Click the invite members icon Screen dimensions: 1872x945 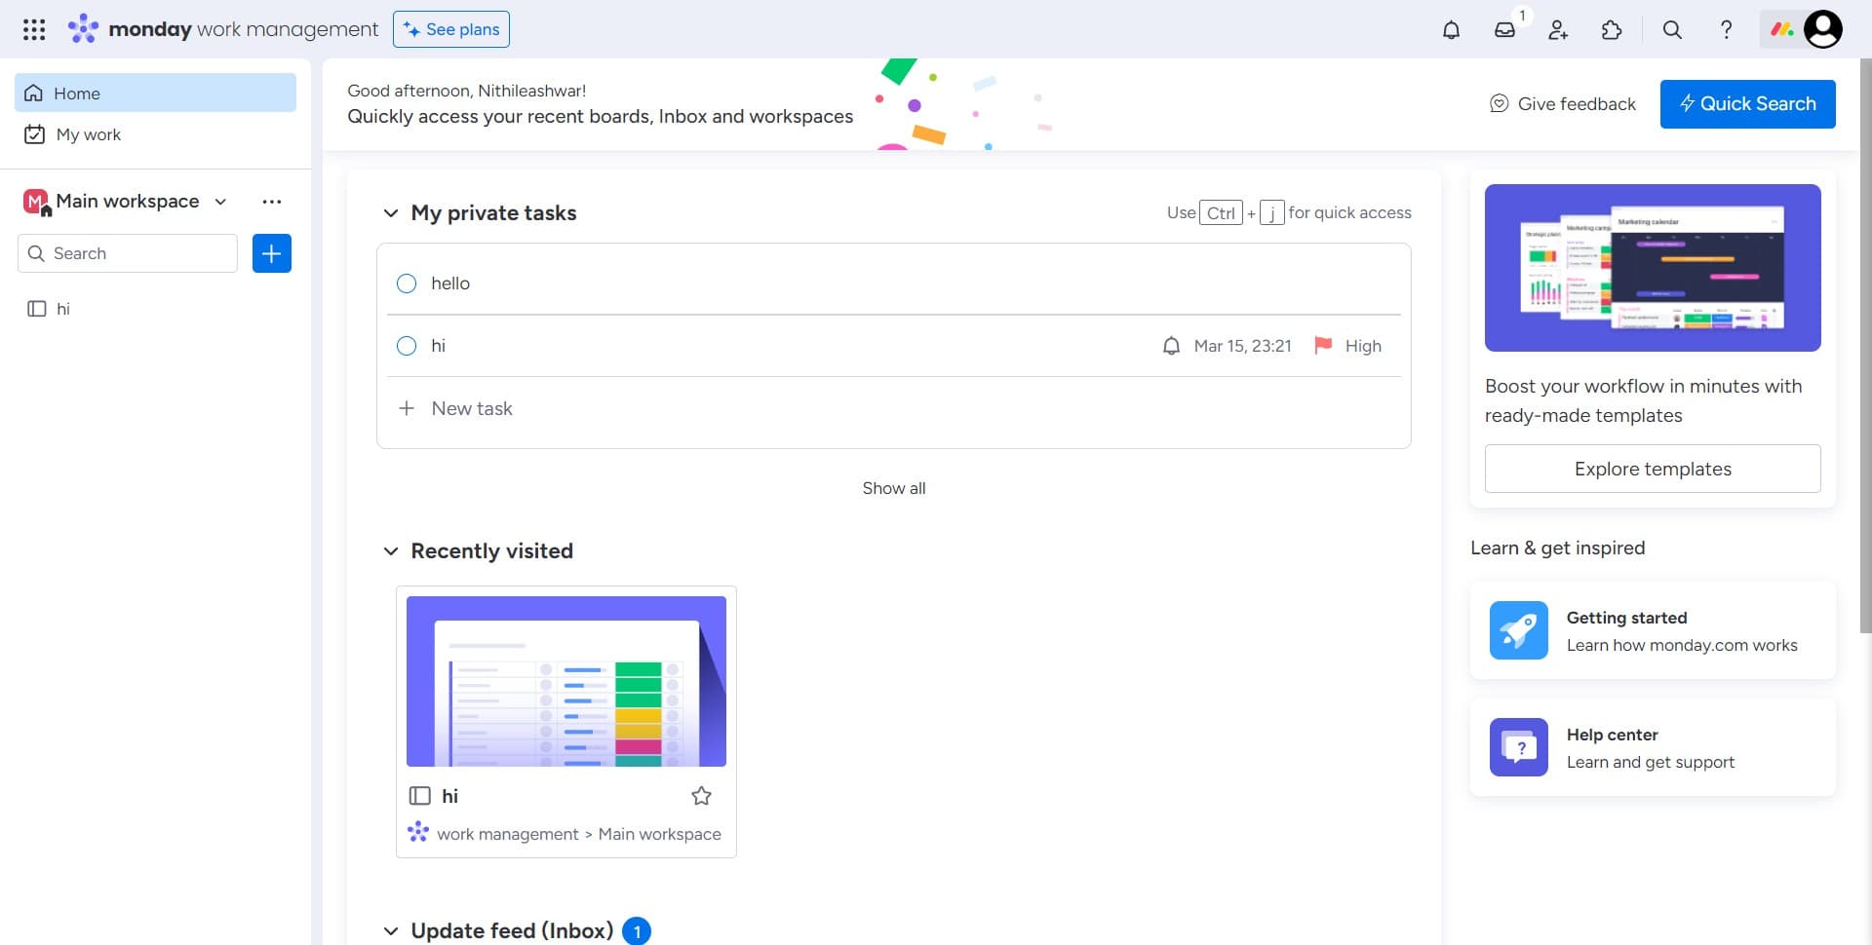click(1557, 29)
